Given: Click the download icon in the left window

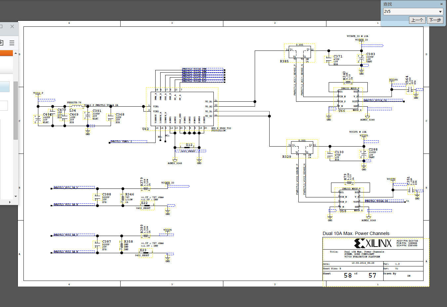Looking at the screenshot, I should (x=1, y=42).
